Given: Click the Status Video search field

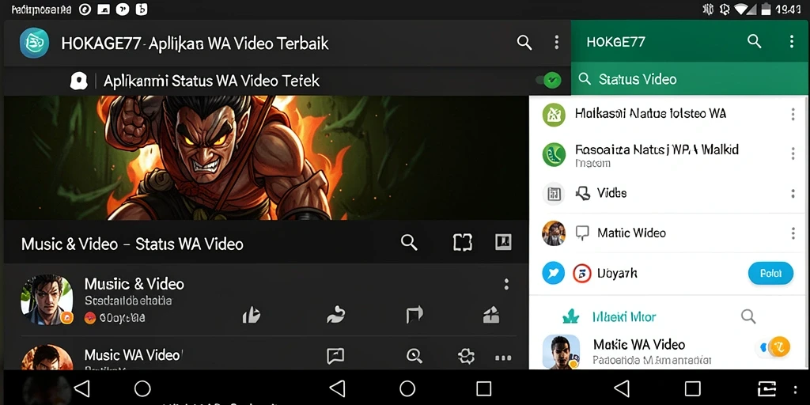Looking at the screenshot, I should (690, 79).
